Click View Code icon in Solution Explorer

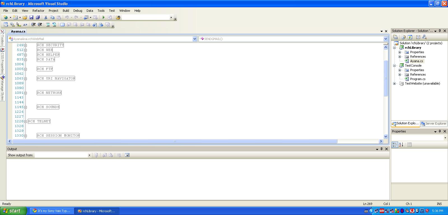(418, 37)
